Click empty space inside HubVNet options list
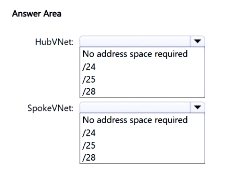Screen dimensions: 226x184 click(x=150, y=79)
